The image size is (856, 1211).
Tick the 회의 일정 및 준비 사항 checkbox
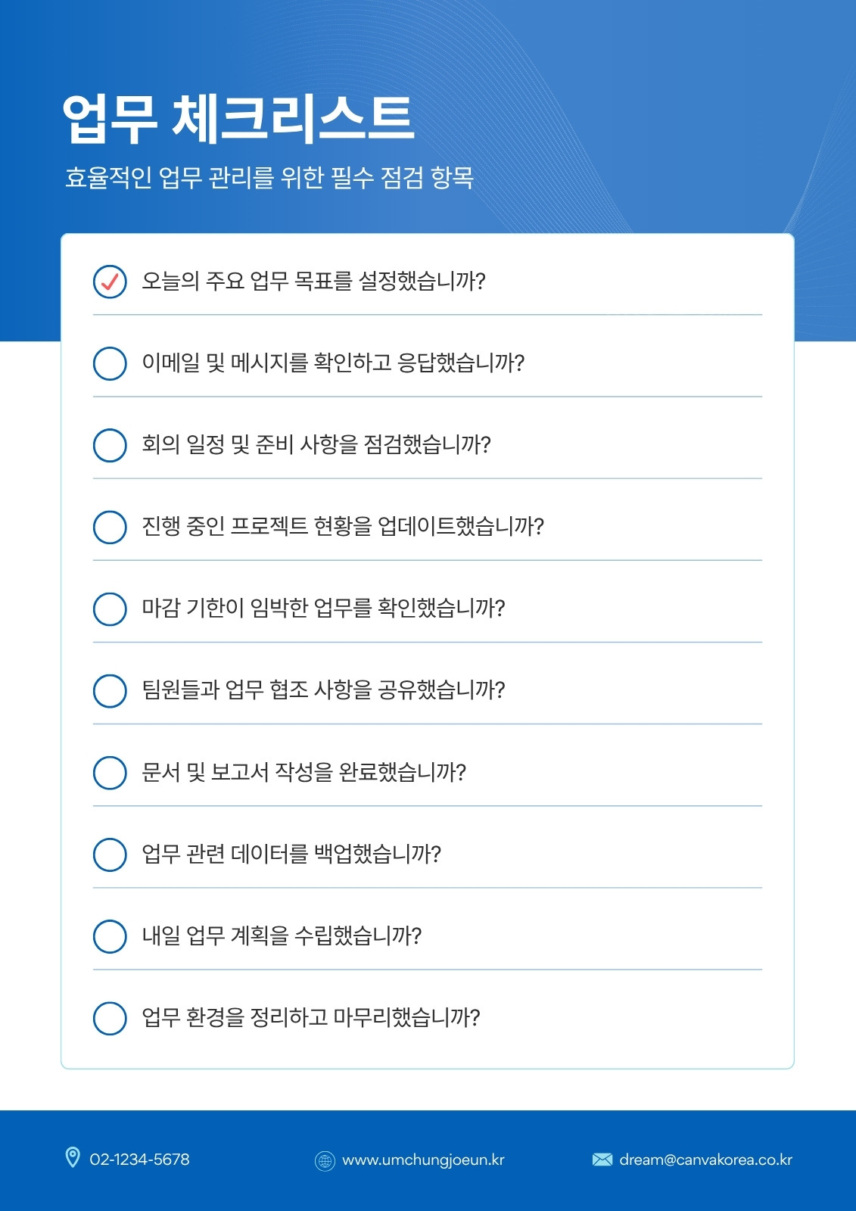(110, 445)
